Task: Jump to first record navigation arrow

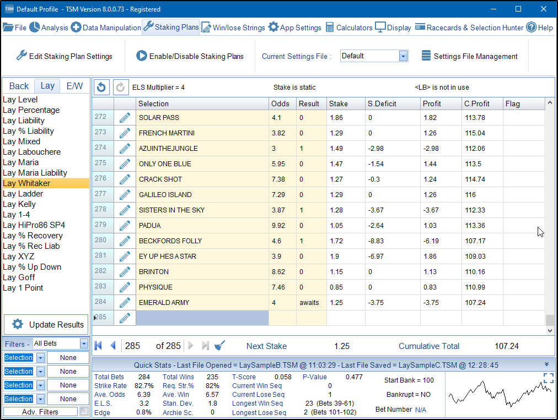Action: tap(99, 346)
